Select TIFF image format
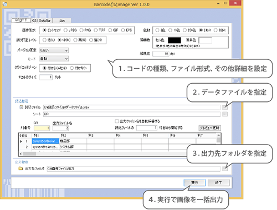277x210 pixels. (100, 30)
